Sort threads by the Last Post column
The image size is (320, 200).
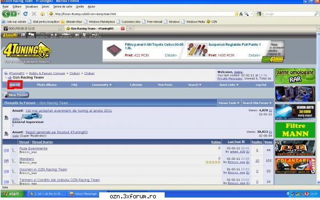point(234,142)
